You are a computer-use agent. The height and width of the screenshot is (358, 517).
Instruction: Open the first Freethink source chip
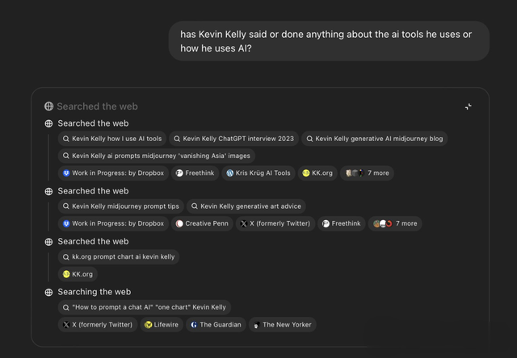(x=195, y=173)
